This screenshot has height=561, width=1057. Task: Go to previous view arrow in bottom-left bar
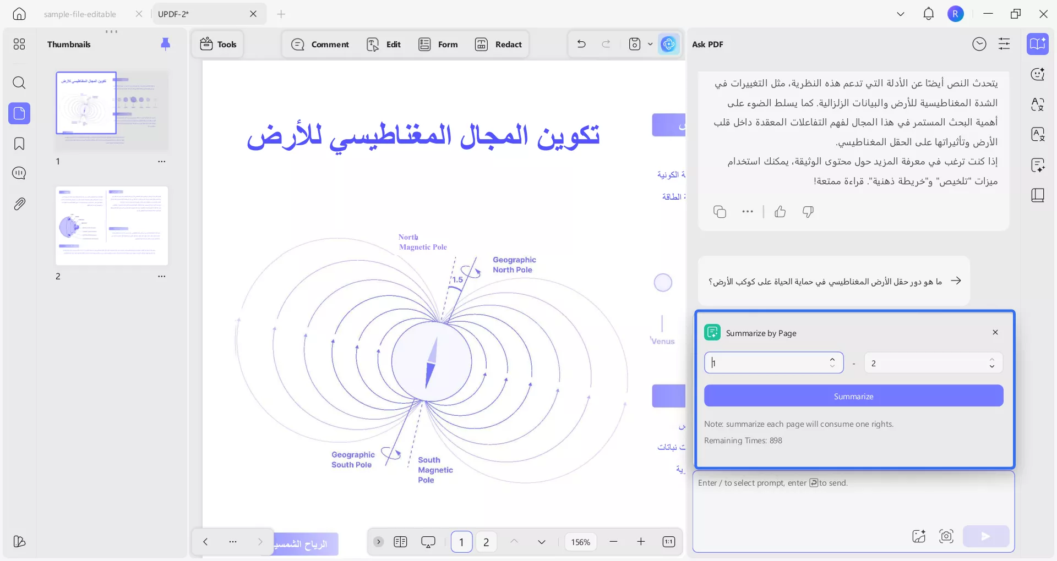tap(205, 542)
